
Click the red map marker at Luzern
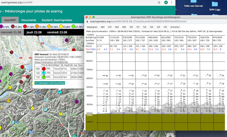point(22,67)
